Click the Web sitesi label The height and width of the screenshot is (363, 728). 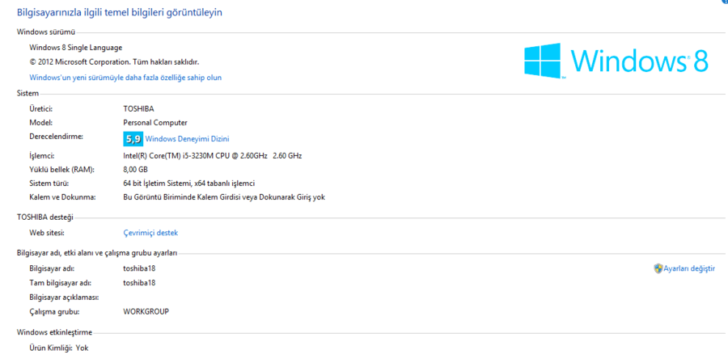coord(46,233)
